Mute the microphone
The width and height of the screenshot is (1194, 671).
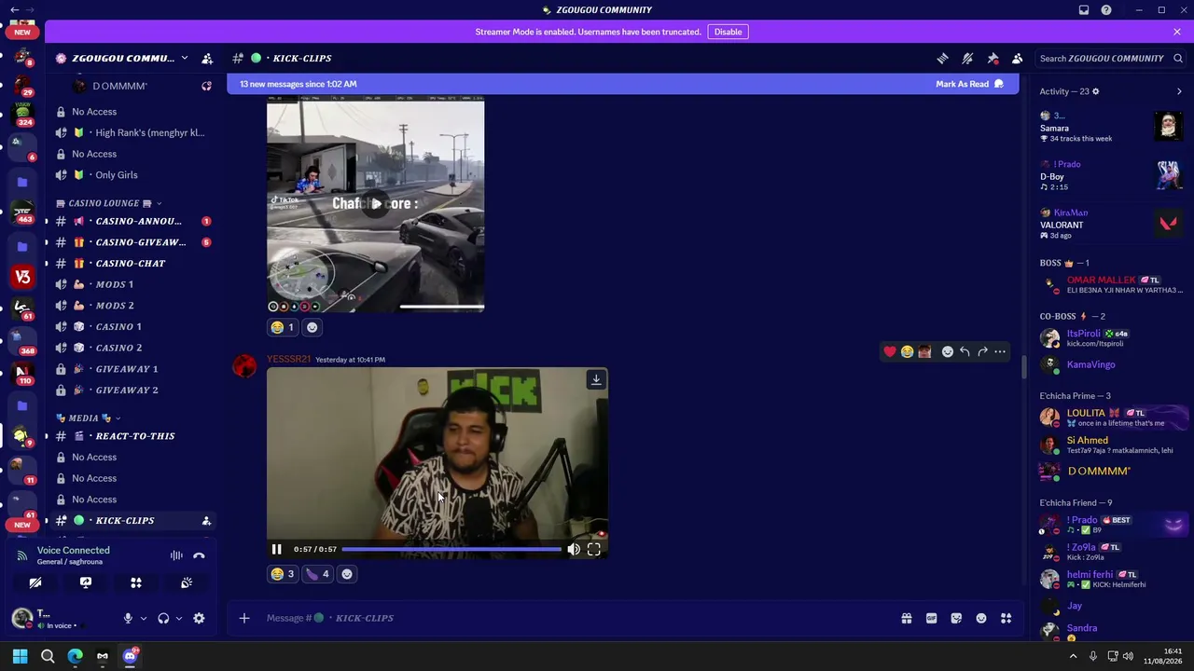pyautogui.click(x=128, y=618)
